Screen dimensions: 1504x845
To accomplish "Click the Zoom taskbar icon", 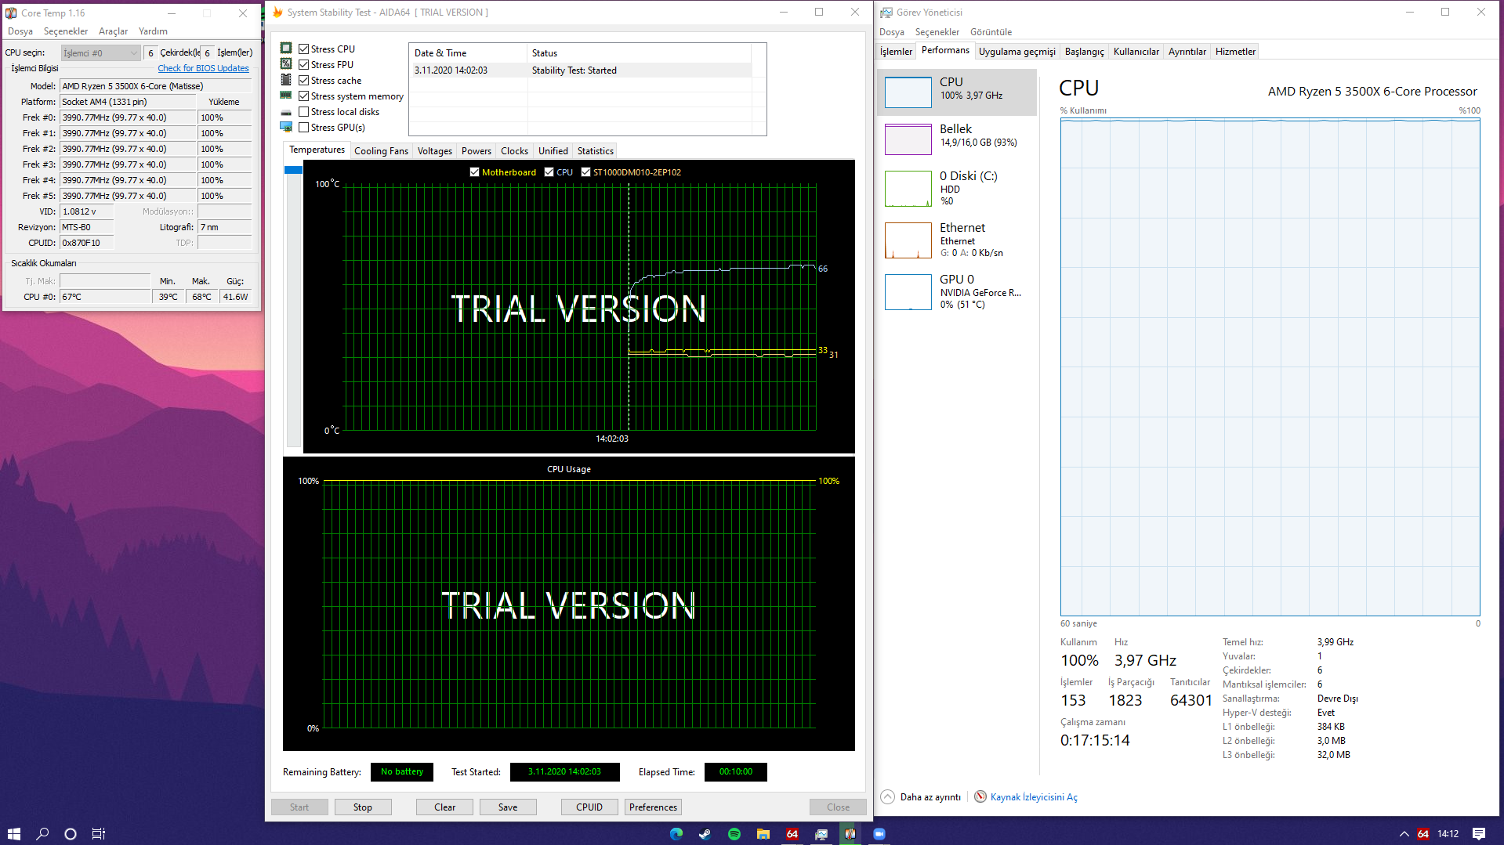I will (x=879, y=834).
